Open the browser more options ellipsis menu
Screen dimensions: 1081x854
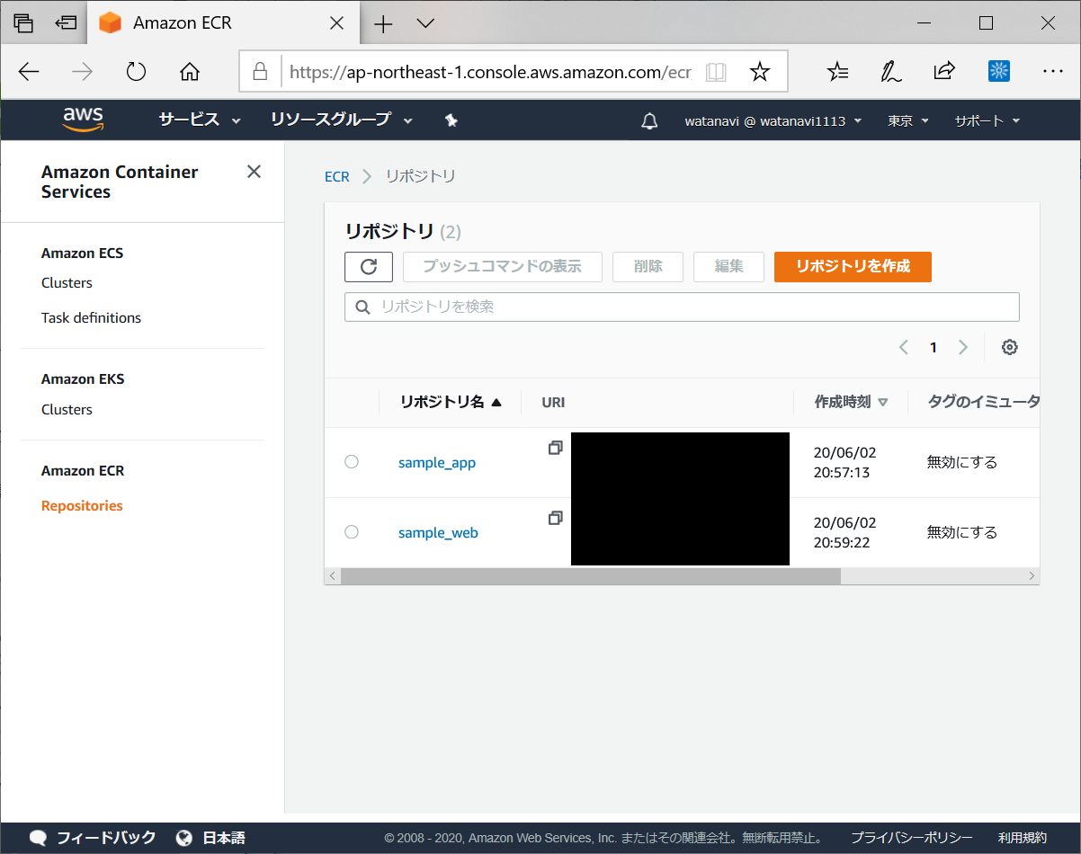pyautogui.click(x=1053, y=71)
